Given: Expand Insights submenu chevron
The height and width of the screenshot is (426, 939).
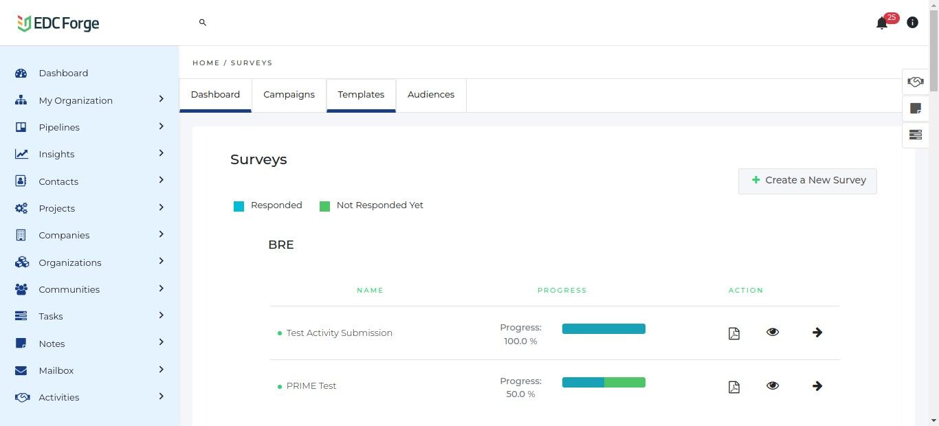Looking at the screenshot, I should click(x=162, y=153).
